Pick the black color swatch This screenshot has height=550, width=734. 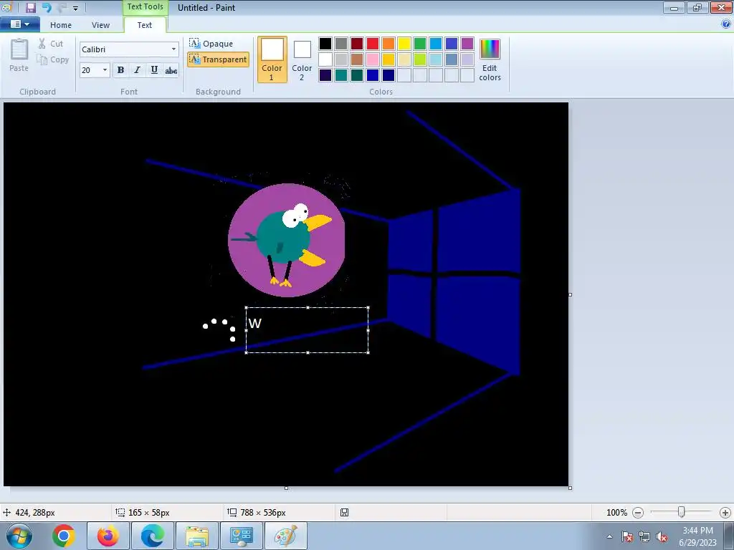pyautogui.click(x=325, y=44)
